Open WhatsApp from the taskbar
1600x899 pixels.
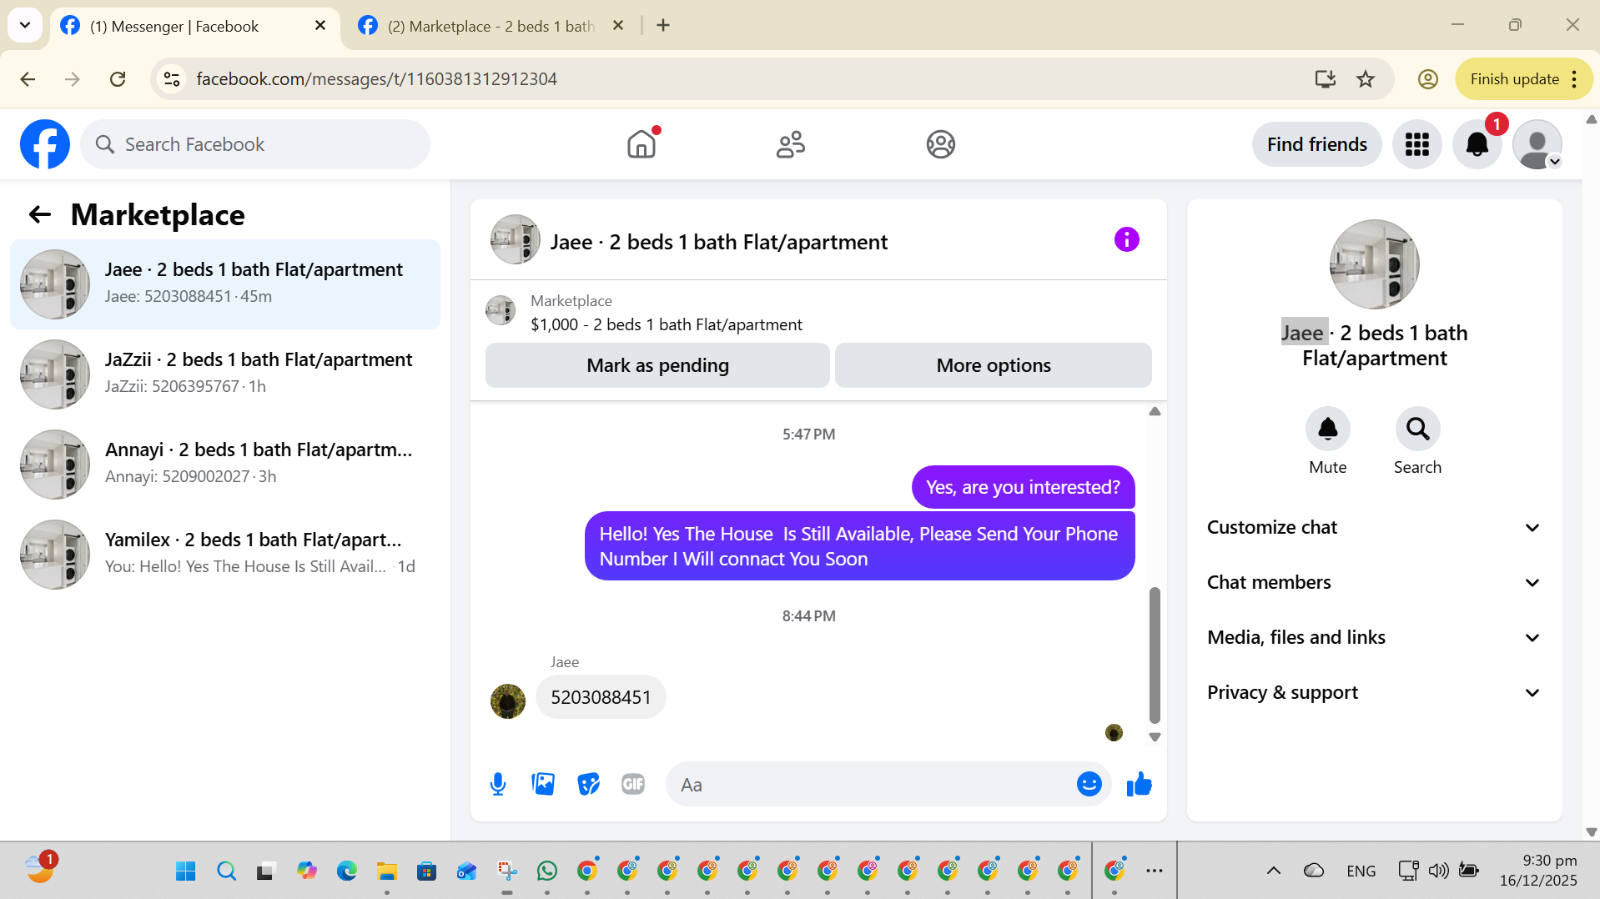point(547,871)
